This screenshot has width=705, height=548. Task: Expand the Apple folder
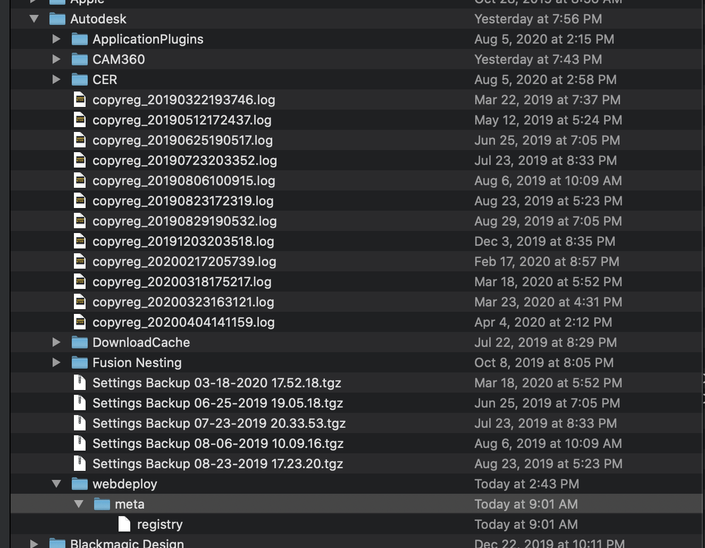34,1
